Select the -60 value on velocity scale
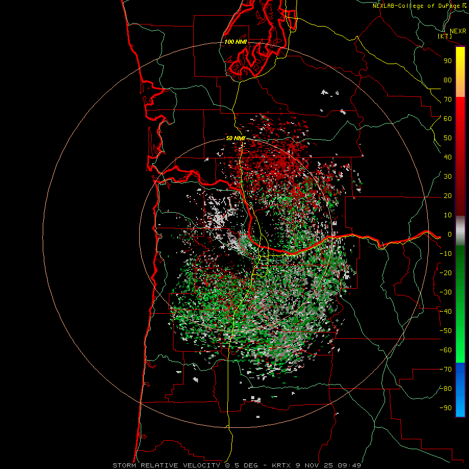Viewport: 469px width, 469px height. (446, 350)
